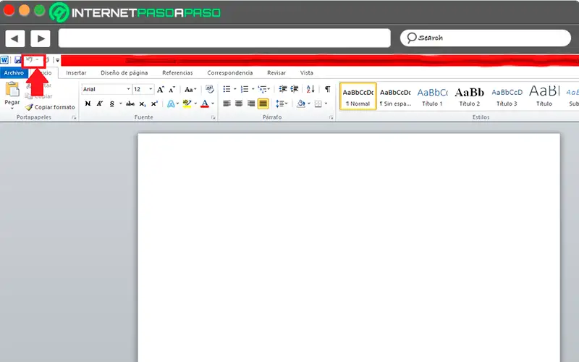The image size is (579, 362).
Task: Click the Search field
Action: click(485, 38)
